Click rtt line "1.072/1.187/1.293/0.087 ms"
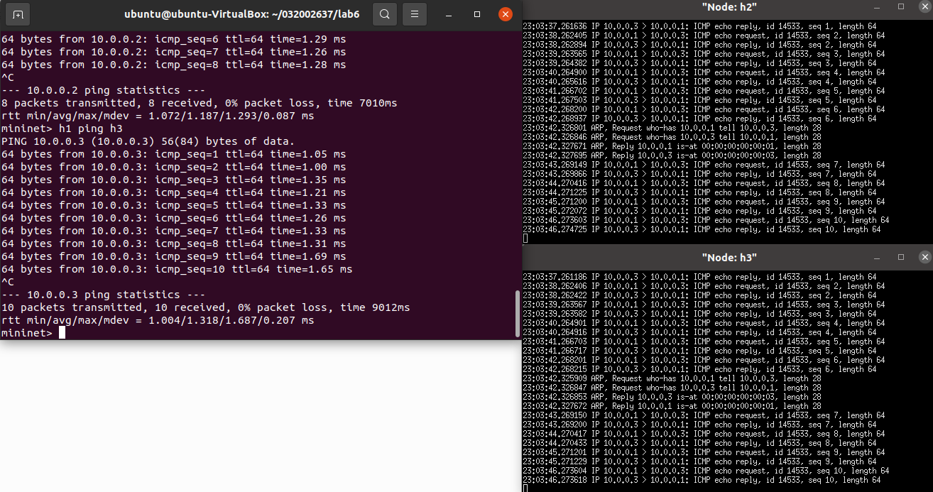933x492 pixels. (158, 116)
